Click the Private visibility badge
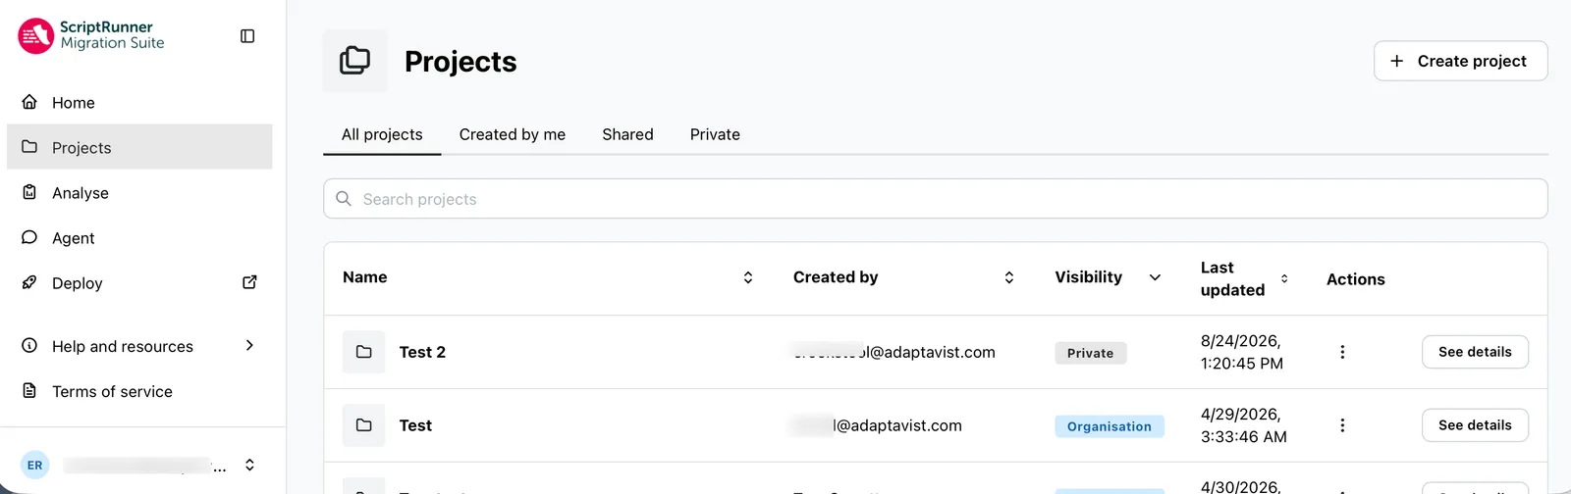Image resolution: width=1571 pixels, height=494 pixels. (x=1091, y=353)
